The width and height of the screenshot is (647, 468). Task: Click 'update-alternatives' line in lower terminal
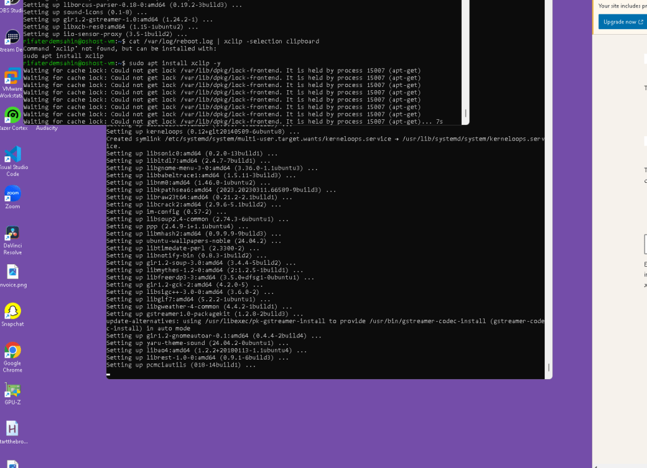click(325, 325)
